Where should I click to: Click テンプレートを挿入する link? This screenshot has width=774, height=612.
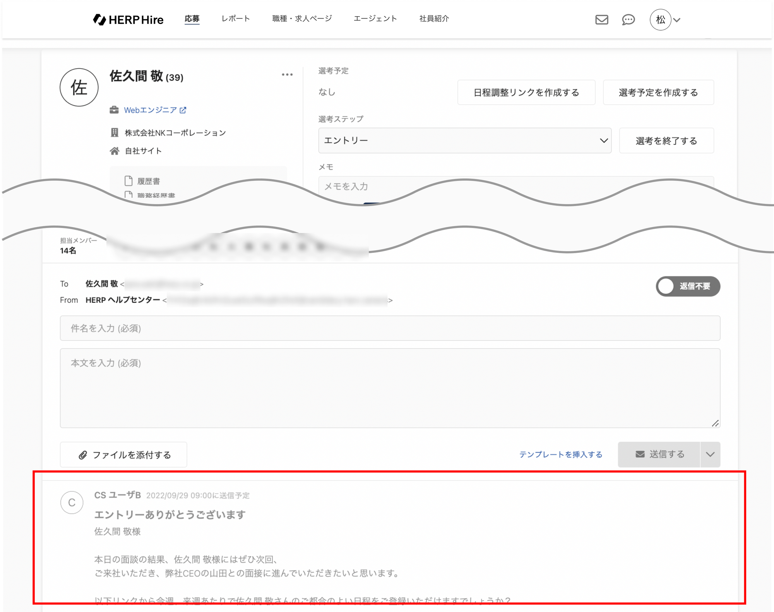click(x=561, y=454)
